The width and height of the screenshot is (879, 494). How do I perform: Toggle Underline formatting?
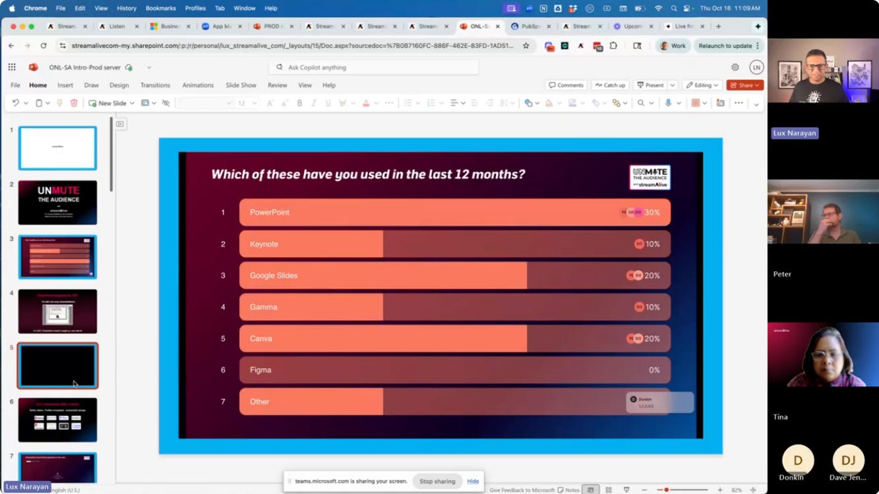pos(328,103)
